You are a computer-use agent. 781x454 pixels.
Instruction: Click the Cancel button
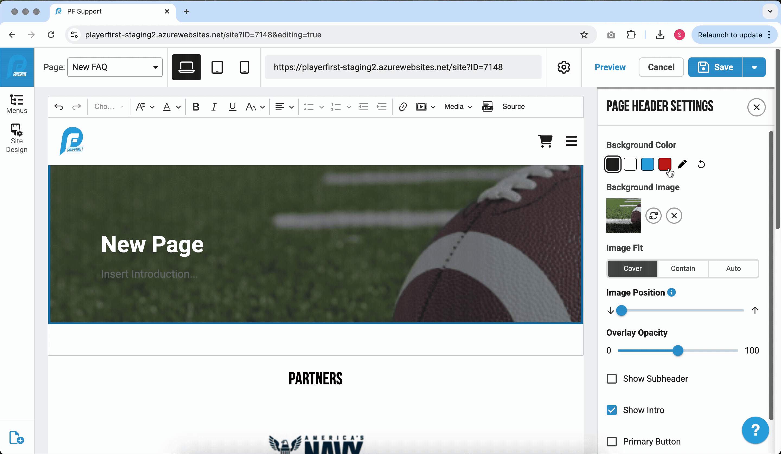pos(661,67)
